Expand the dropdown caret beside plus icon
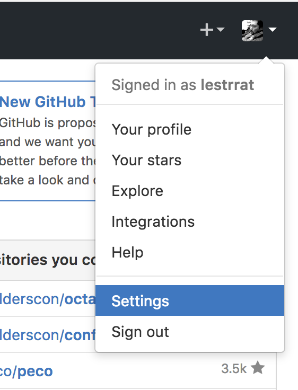The image size is (298, 390). 221,30
